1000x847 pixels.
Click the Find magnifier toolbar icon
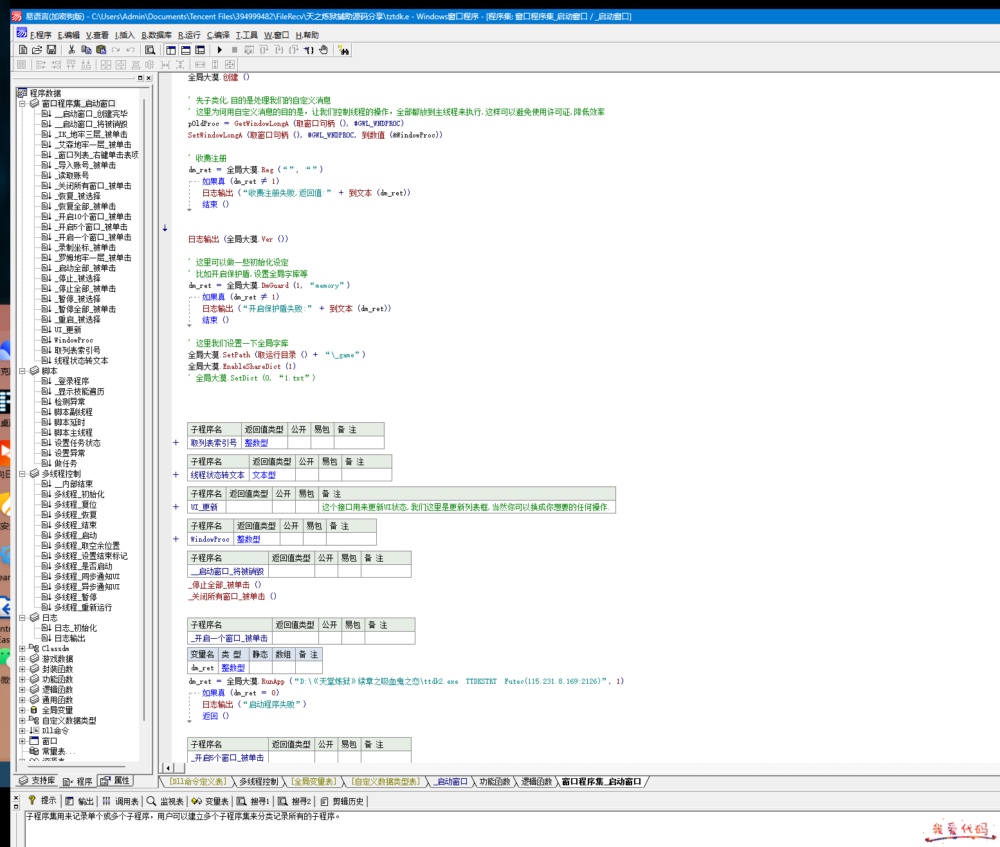[x=150, y=50]
